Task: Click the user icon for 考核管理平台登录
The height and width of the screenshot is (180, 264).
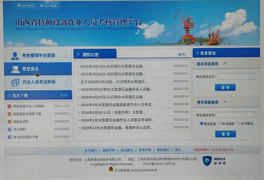Action: coord(15,56)
